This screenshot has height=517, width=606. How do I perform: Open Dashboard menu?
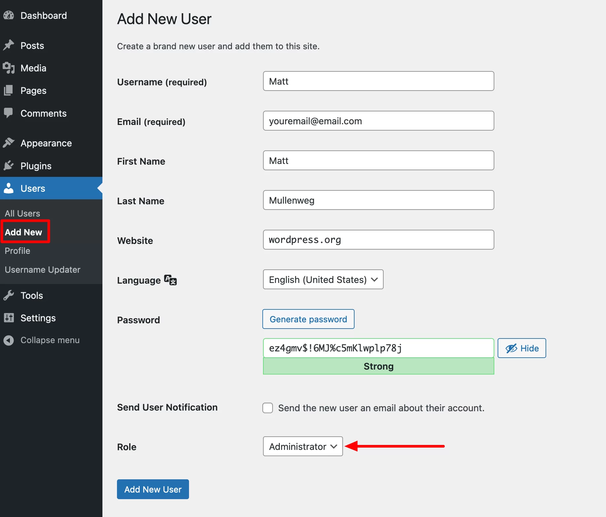(51, 15)
